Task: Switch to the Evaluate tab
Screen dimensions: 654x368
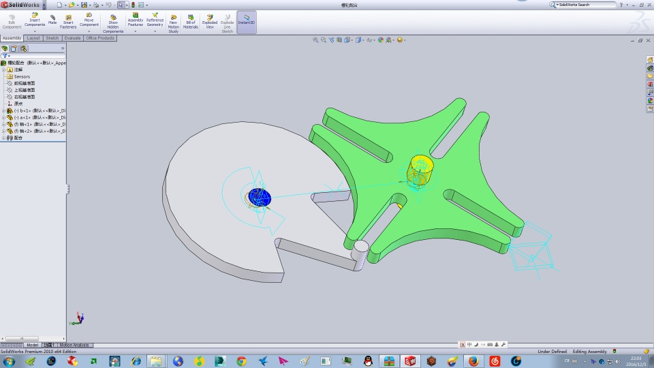Action: pos(73,38)
